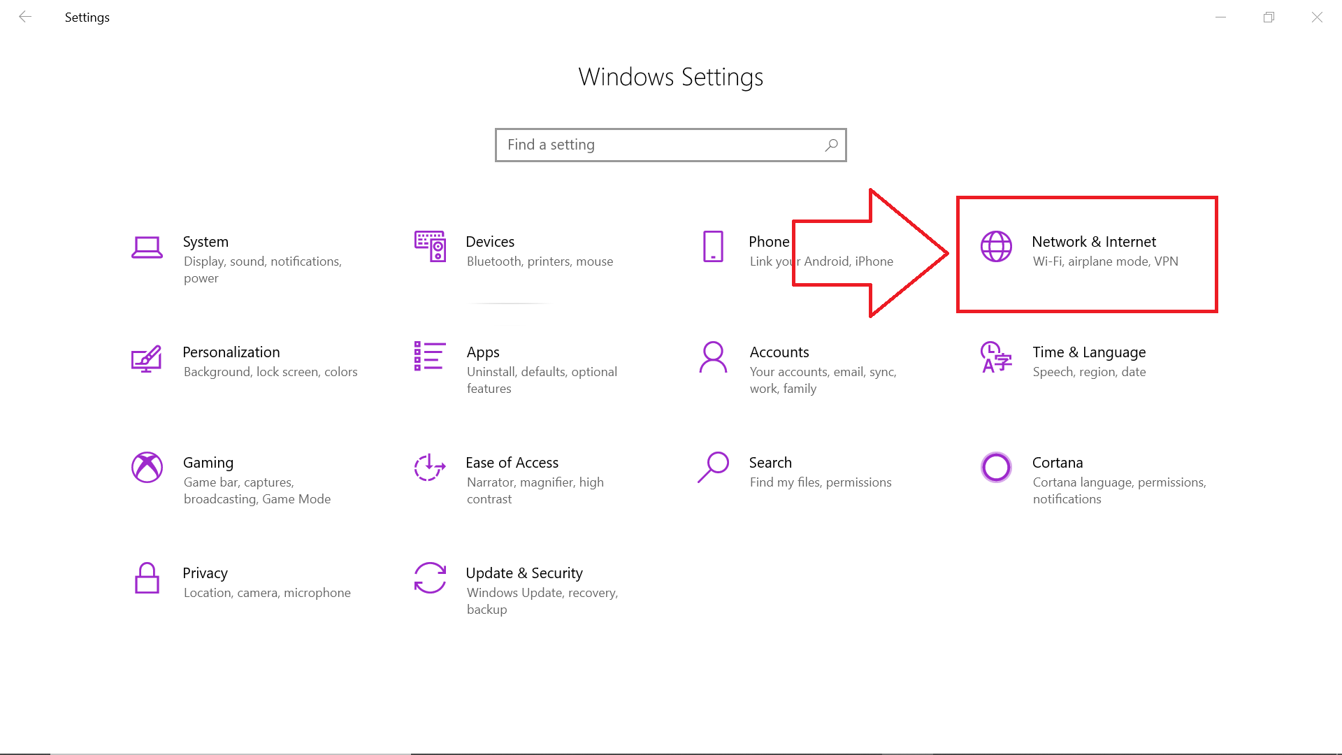
Task: Click the Network & Internet globe icon
Action: point(996,247)
